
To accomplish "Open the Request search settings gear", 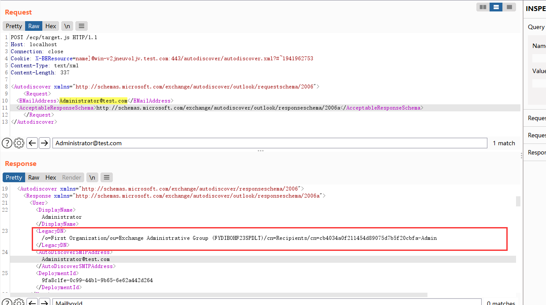I will tap(19, 143).
